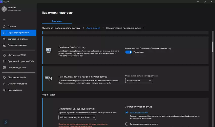Click the hamburger menu icon in sidebar
Screen dimensions: 215x127
point(4,20)
